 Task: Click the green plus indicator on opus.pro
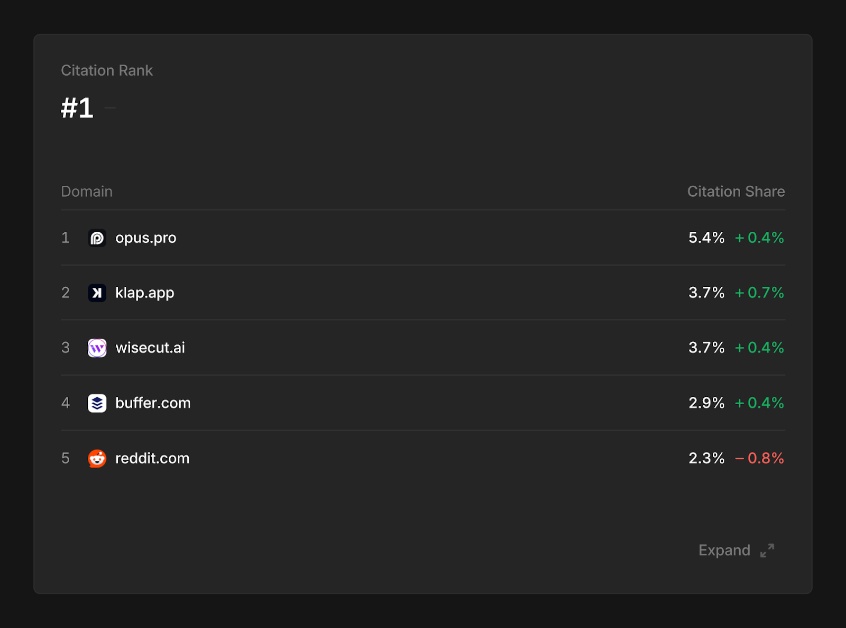coord(759,238)
